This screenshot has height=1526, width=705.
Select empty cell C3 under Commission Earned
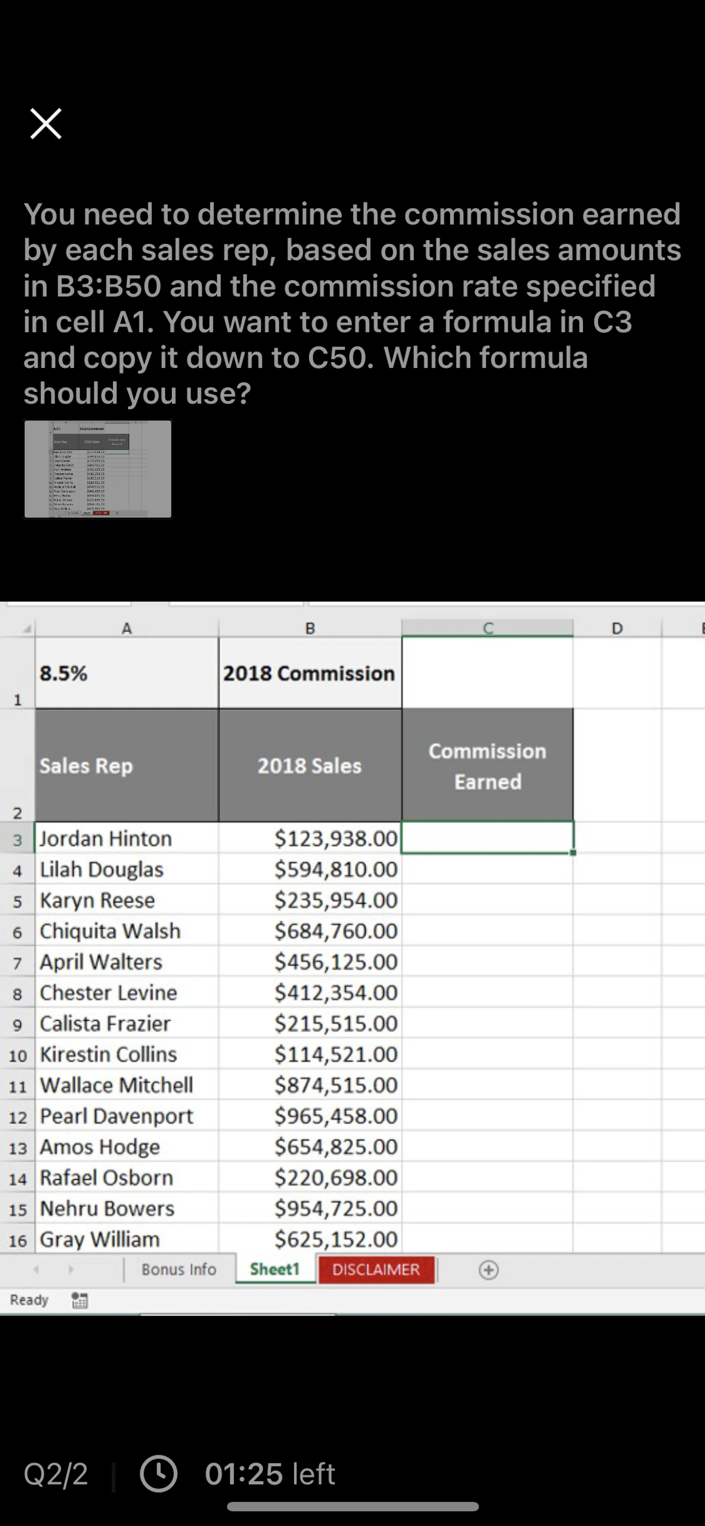coord(487,838)
